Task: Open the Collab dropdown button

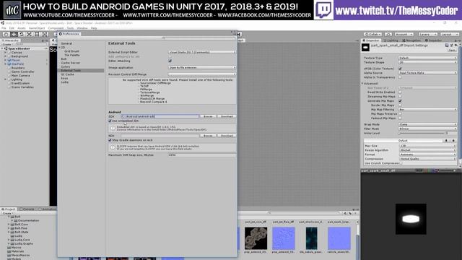Action: coord(372,35)
